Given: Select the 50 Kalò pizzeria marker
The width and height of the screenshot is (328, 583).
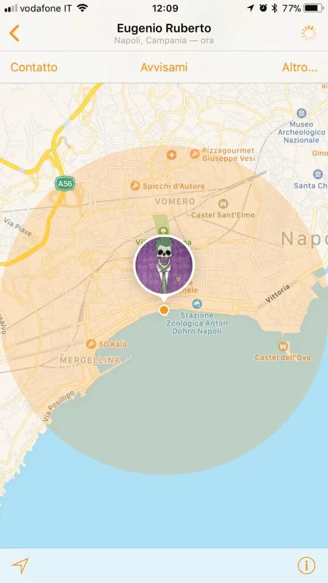Looking at the screenshot, I should coord(91,344).
